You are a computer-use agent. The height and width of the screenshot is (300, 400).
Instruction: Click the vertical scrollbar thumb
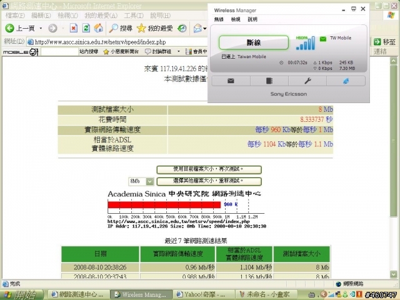(x=393, y=141)
